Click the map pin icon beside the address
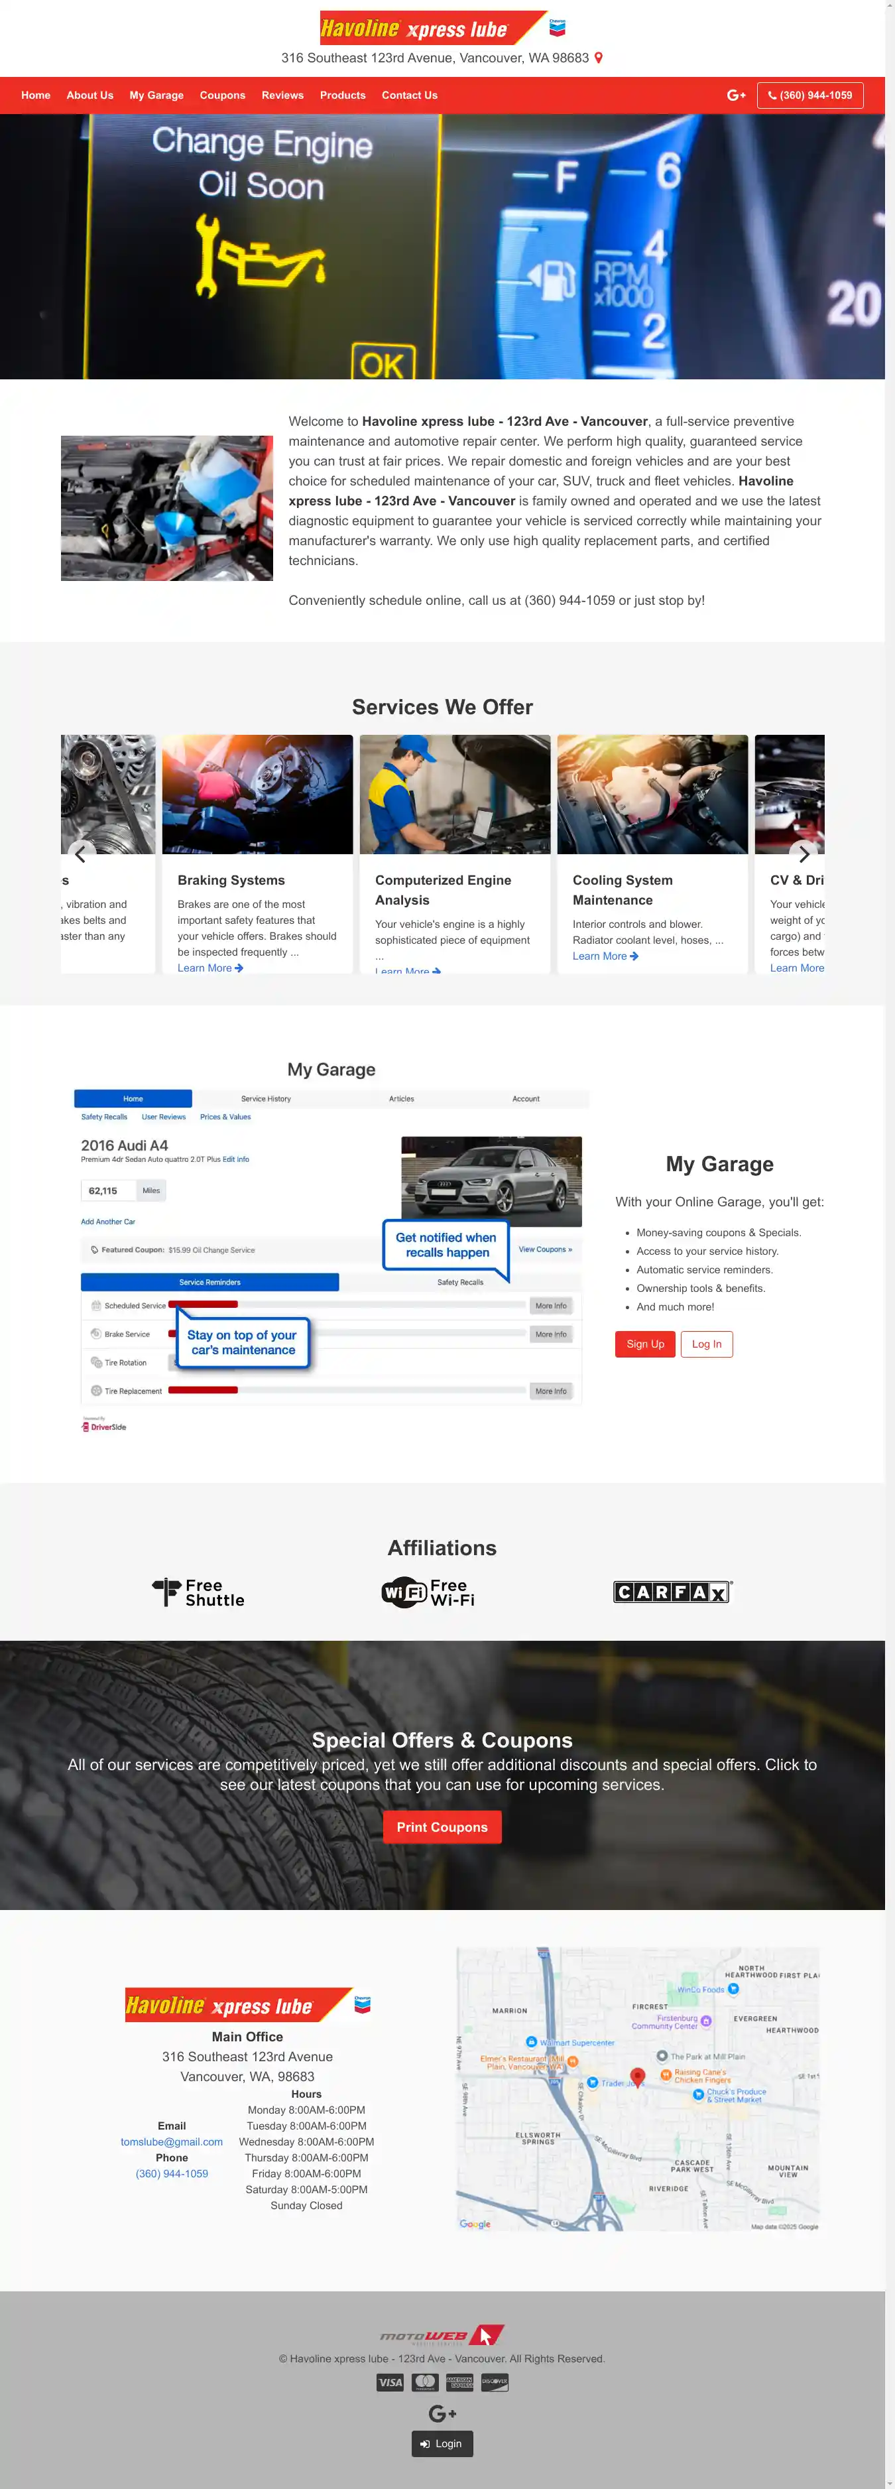 click(599, 58)
